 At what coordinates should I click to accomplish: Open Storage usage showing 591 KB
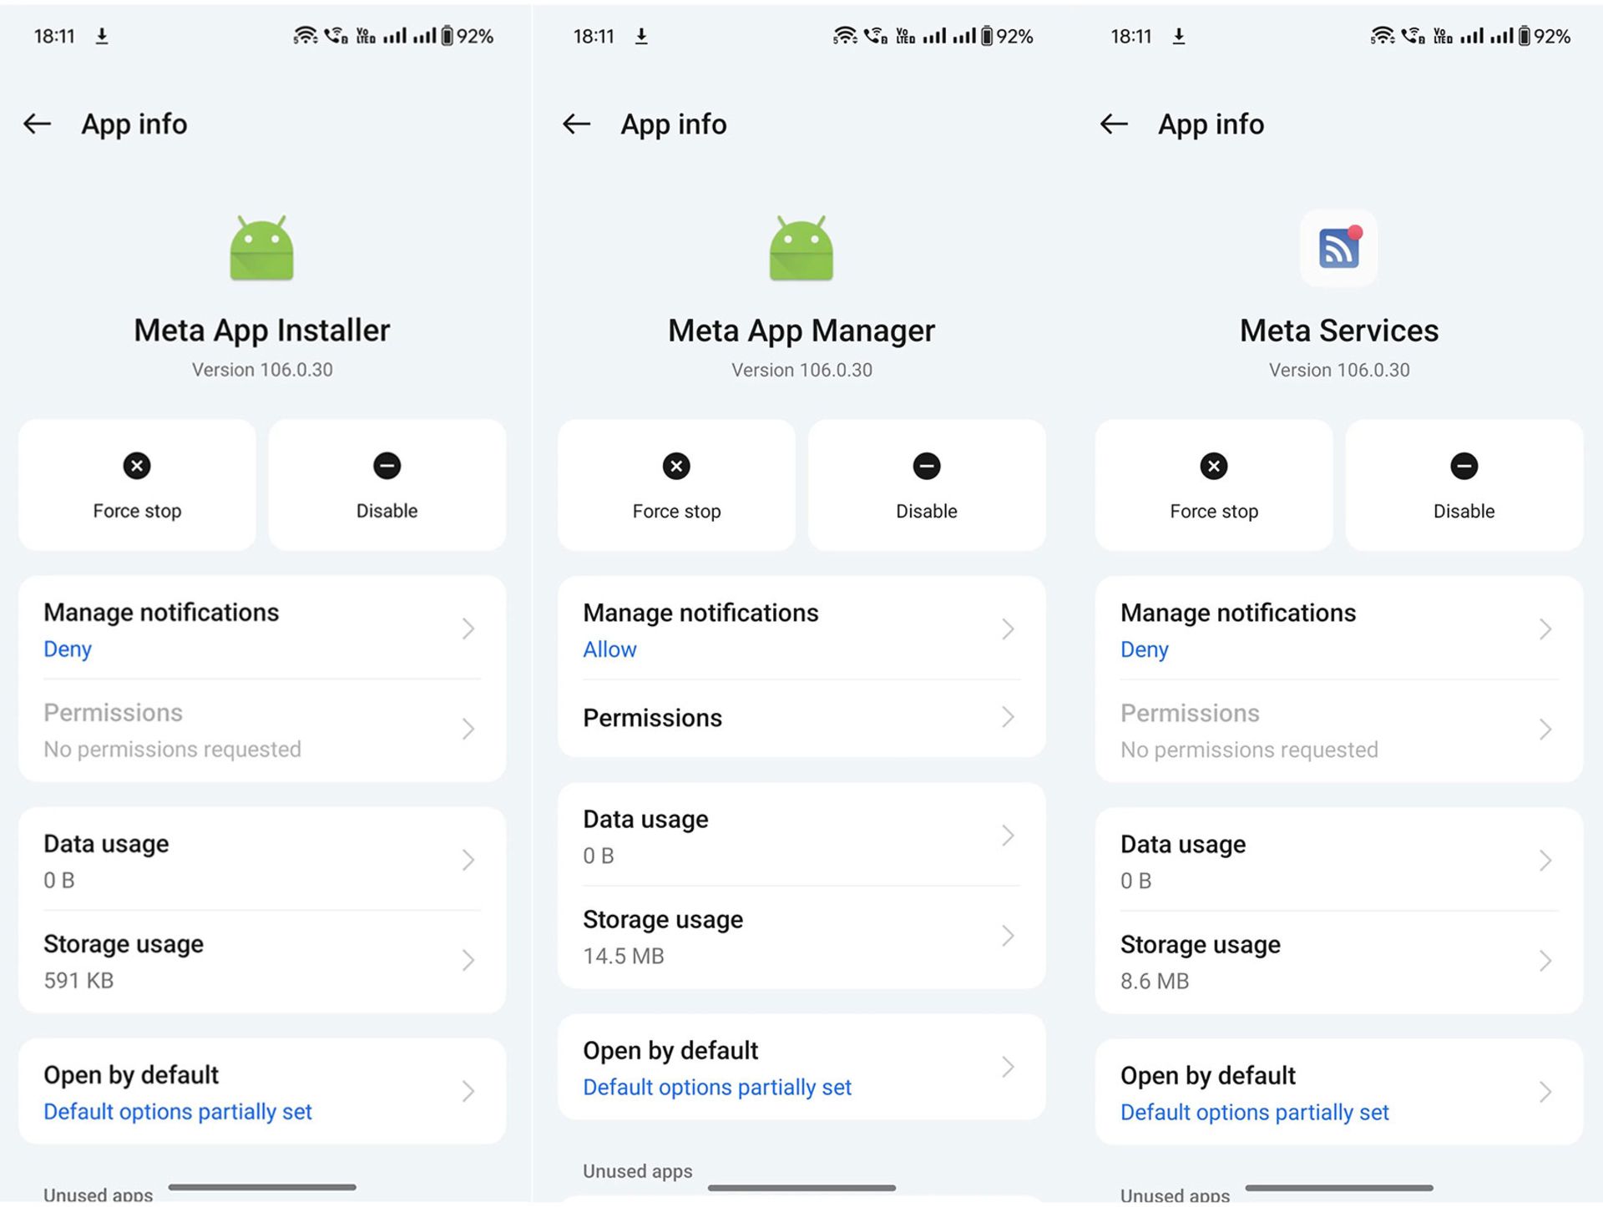262,961
